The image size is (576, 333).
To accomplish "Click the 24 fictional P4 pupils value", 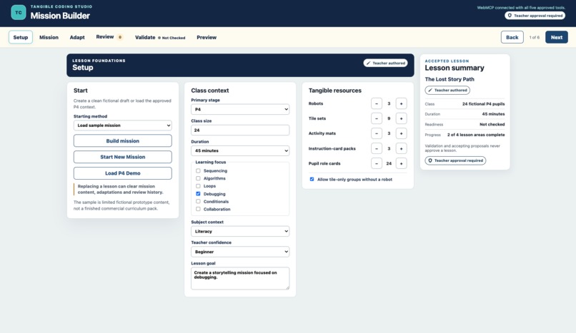I will point(483,104).
